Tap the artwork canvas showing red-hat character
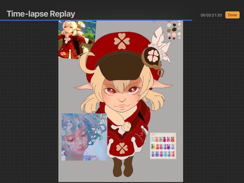Screen dimensions: 244x183 [x=121, y=101]
